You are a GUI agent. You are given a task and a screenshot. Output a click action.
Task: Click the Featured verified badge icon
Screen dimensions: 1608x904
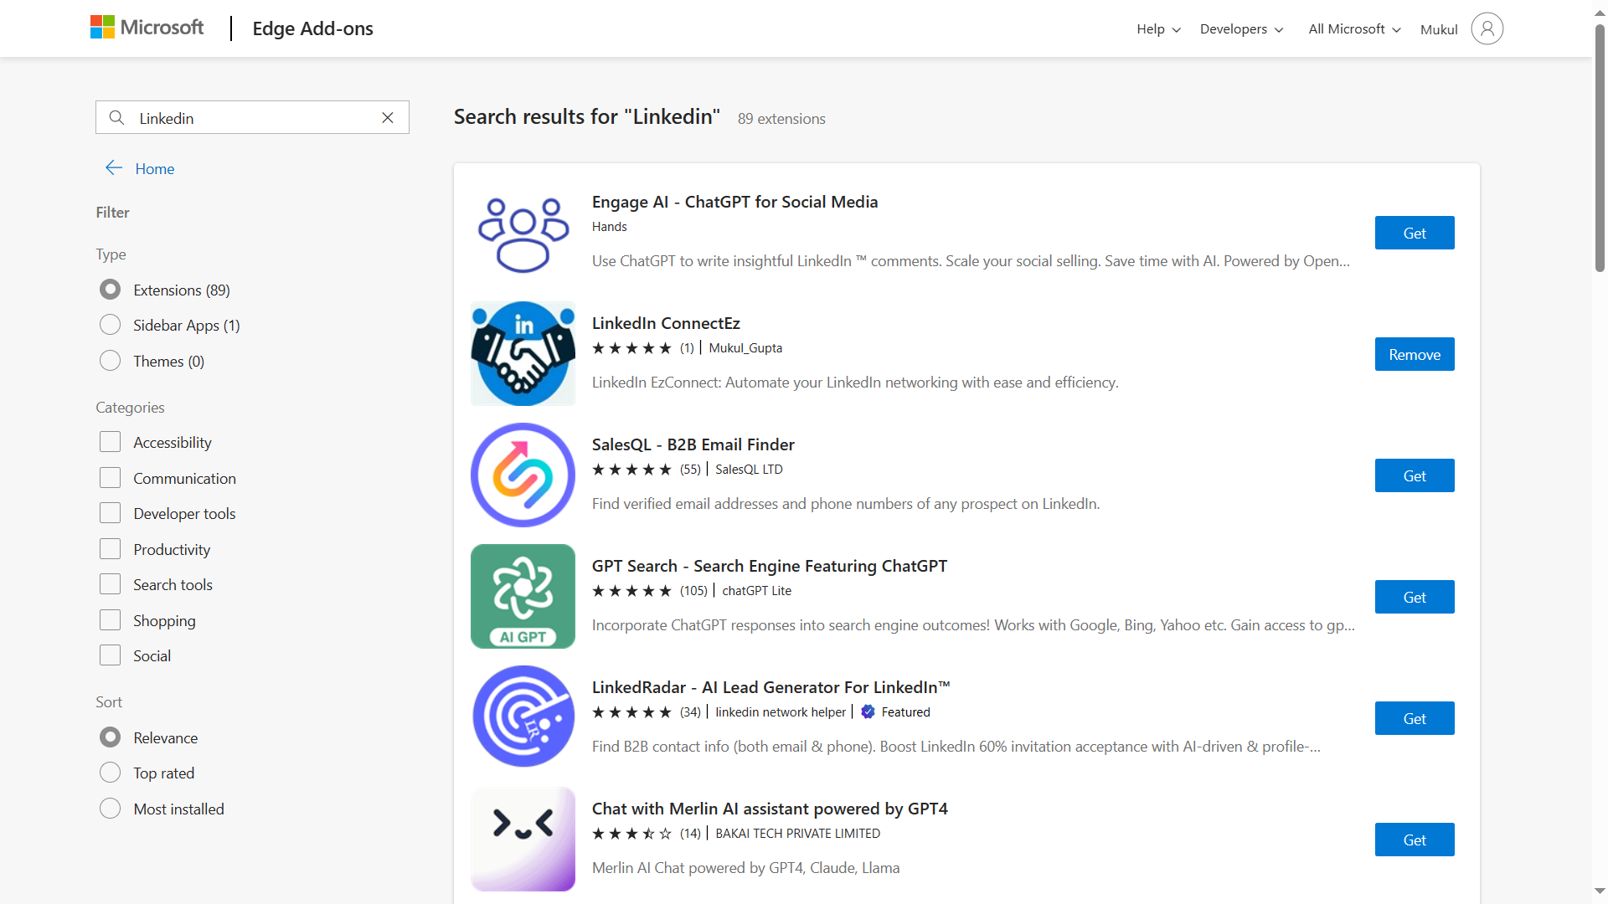(x=868, y=712)
